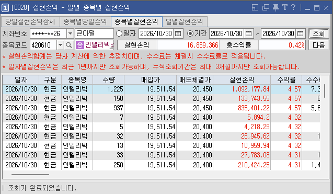Click the 실현손익 summary label button
Screen dimensions: 333x194
(x=137, y=45)
